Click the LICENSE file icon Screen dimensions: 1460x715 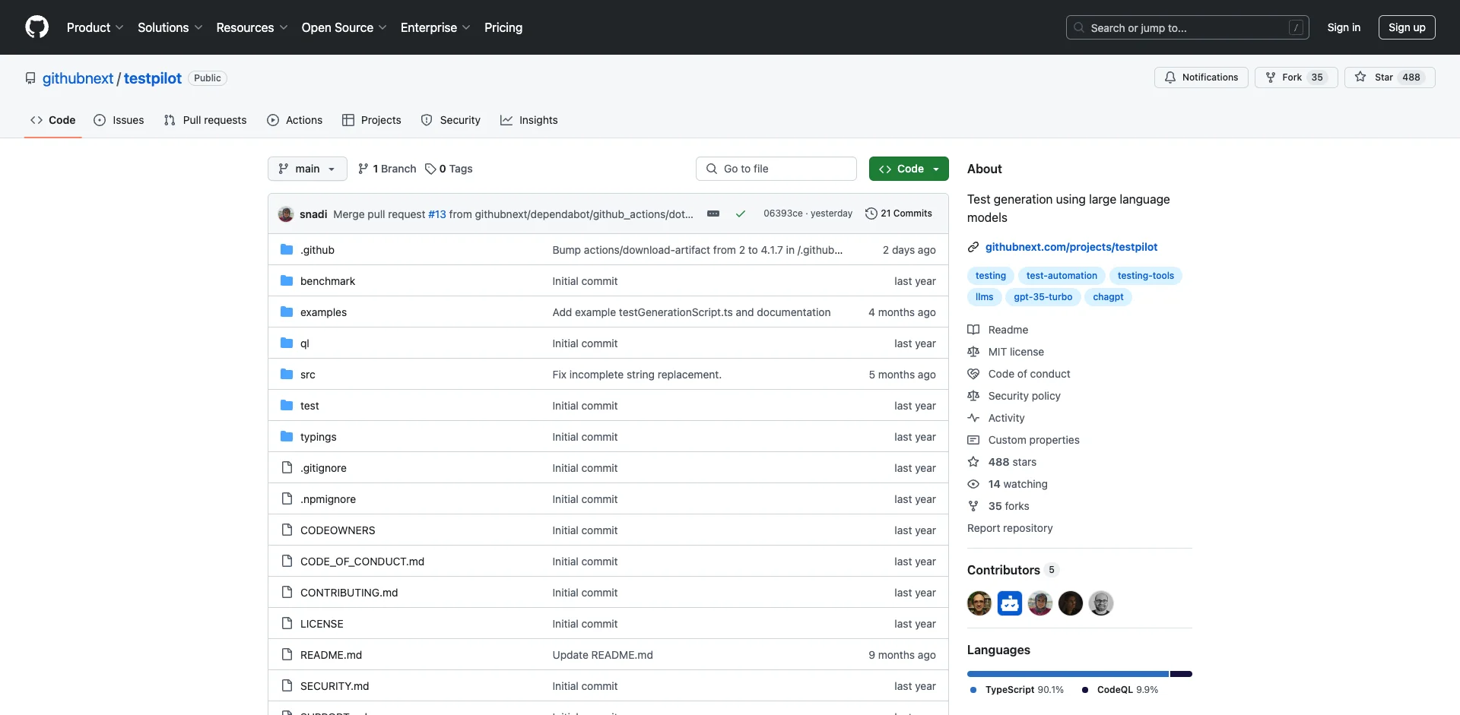287,623
